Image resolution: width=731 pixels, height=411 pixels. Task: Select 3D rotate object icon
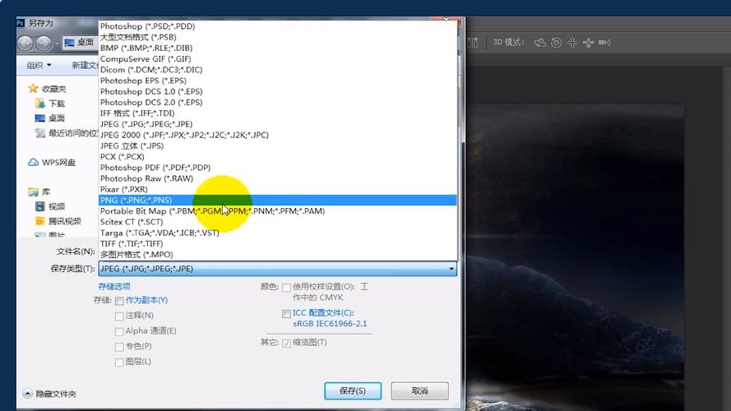pyautogui.click(x=540, y=43)
